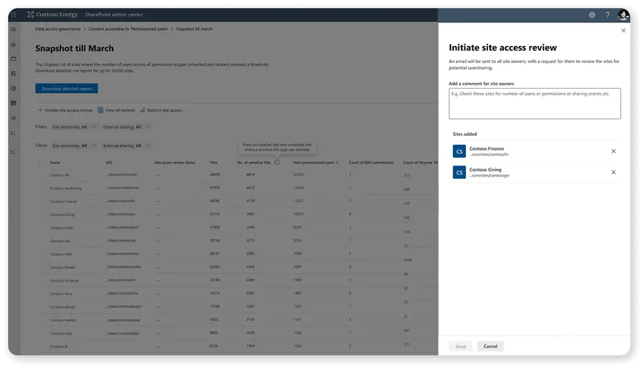
Task: Select the Contoso BI row name
Action: click(x=58, y=346)
